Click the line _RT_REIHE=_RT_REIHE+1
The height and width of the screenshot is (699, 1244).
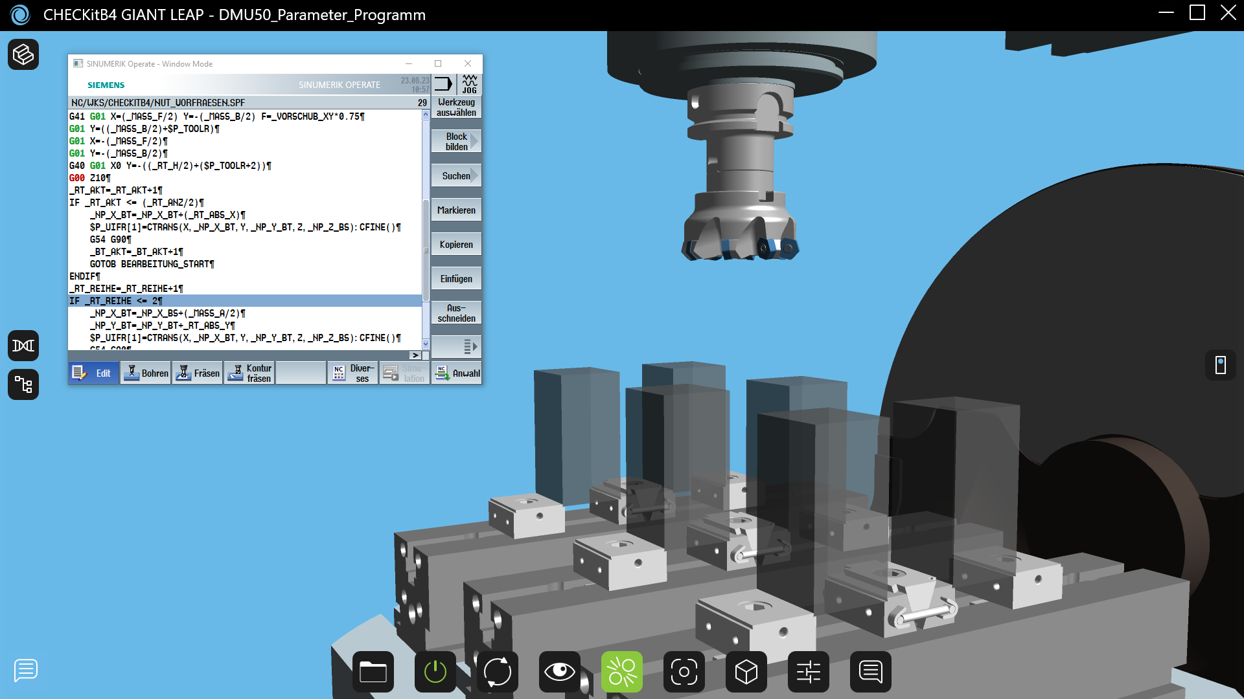(x=126, y=289)
